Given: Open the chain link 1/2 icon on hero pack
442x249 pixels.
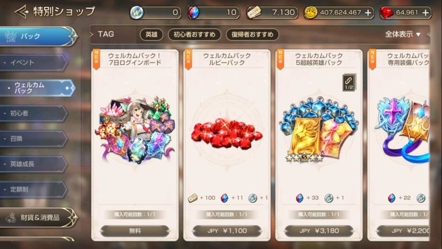Looking at the screenshot, I should 349,82.
